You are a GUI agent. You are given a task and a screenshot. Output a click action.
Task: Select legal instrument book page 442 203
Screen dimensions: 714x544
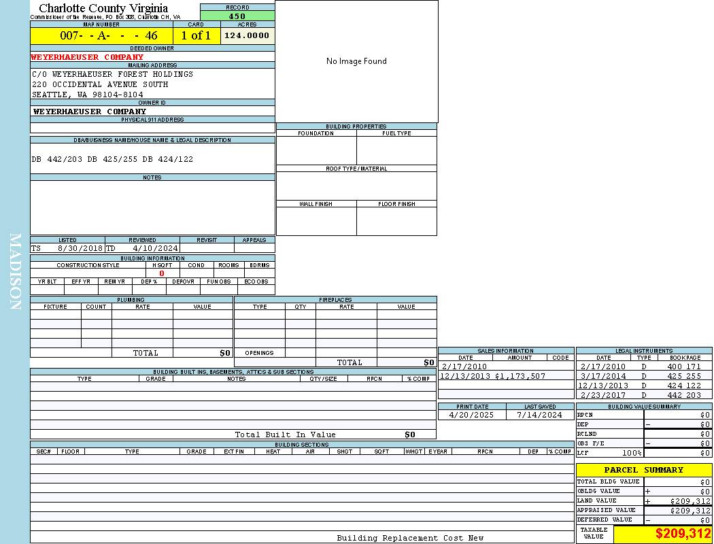pos(683,395)
